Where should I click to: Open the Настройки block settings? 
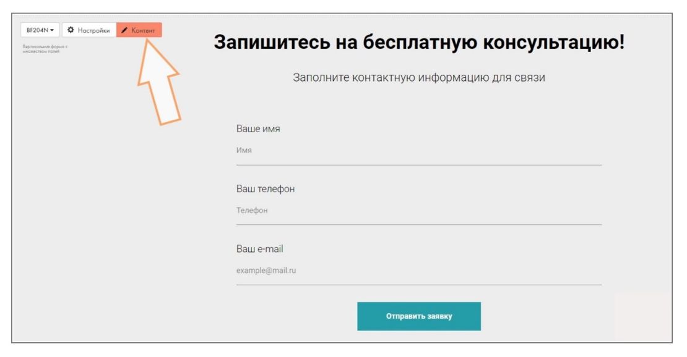(x=89, y=30)
